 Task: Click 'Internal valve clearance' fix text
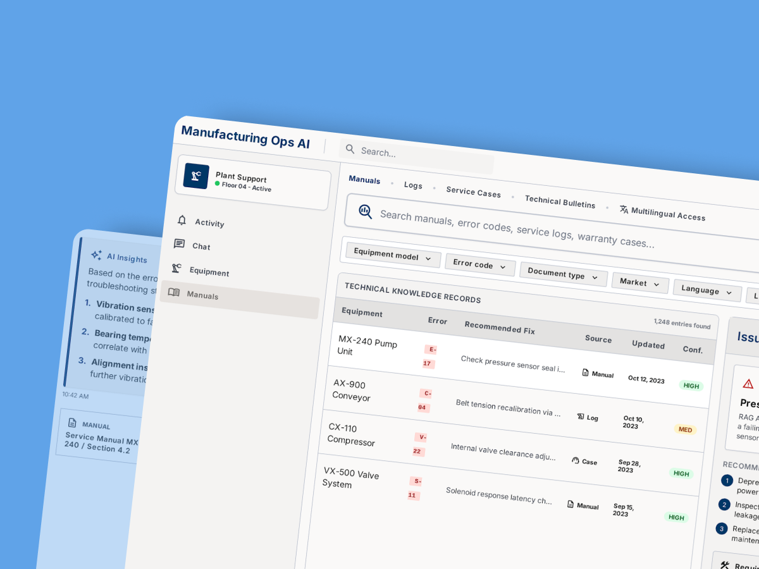(503, 451)
